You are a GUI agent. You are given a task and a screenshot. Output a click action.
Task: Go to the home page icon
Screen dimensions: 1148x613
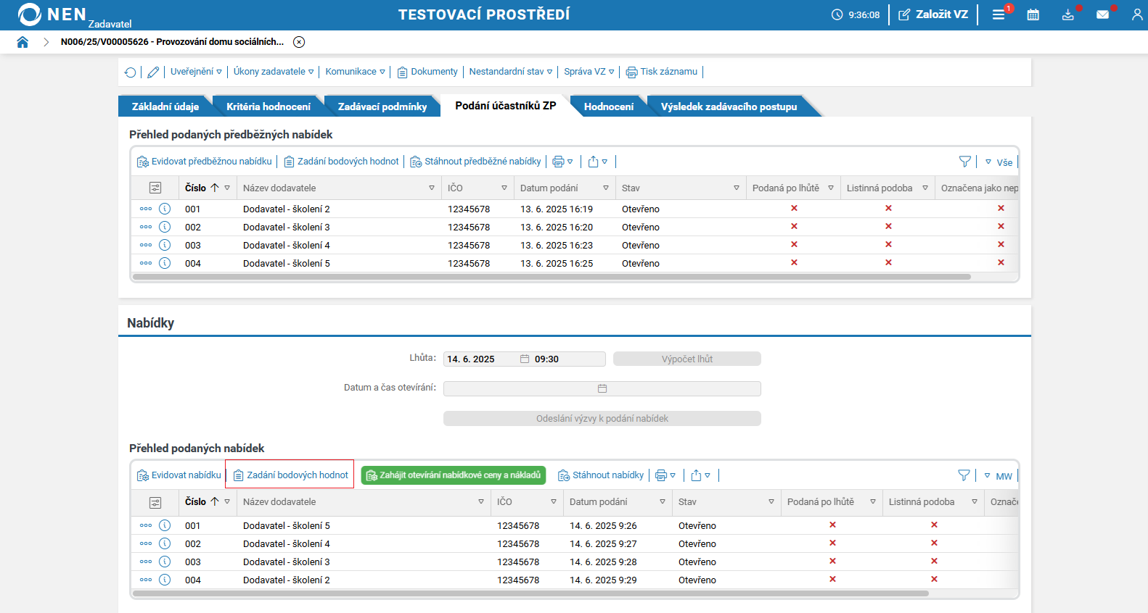22,42
